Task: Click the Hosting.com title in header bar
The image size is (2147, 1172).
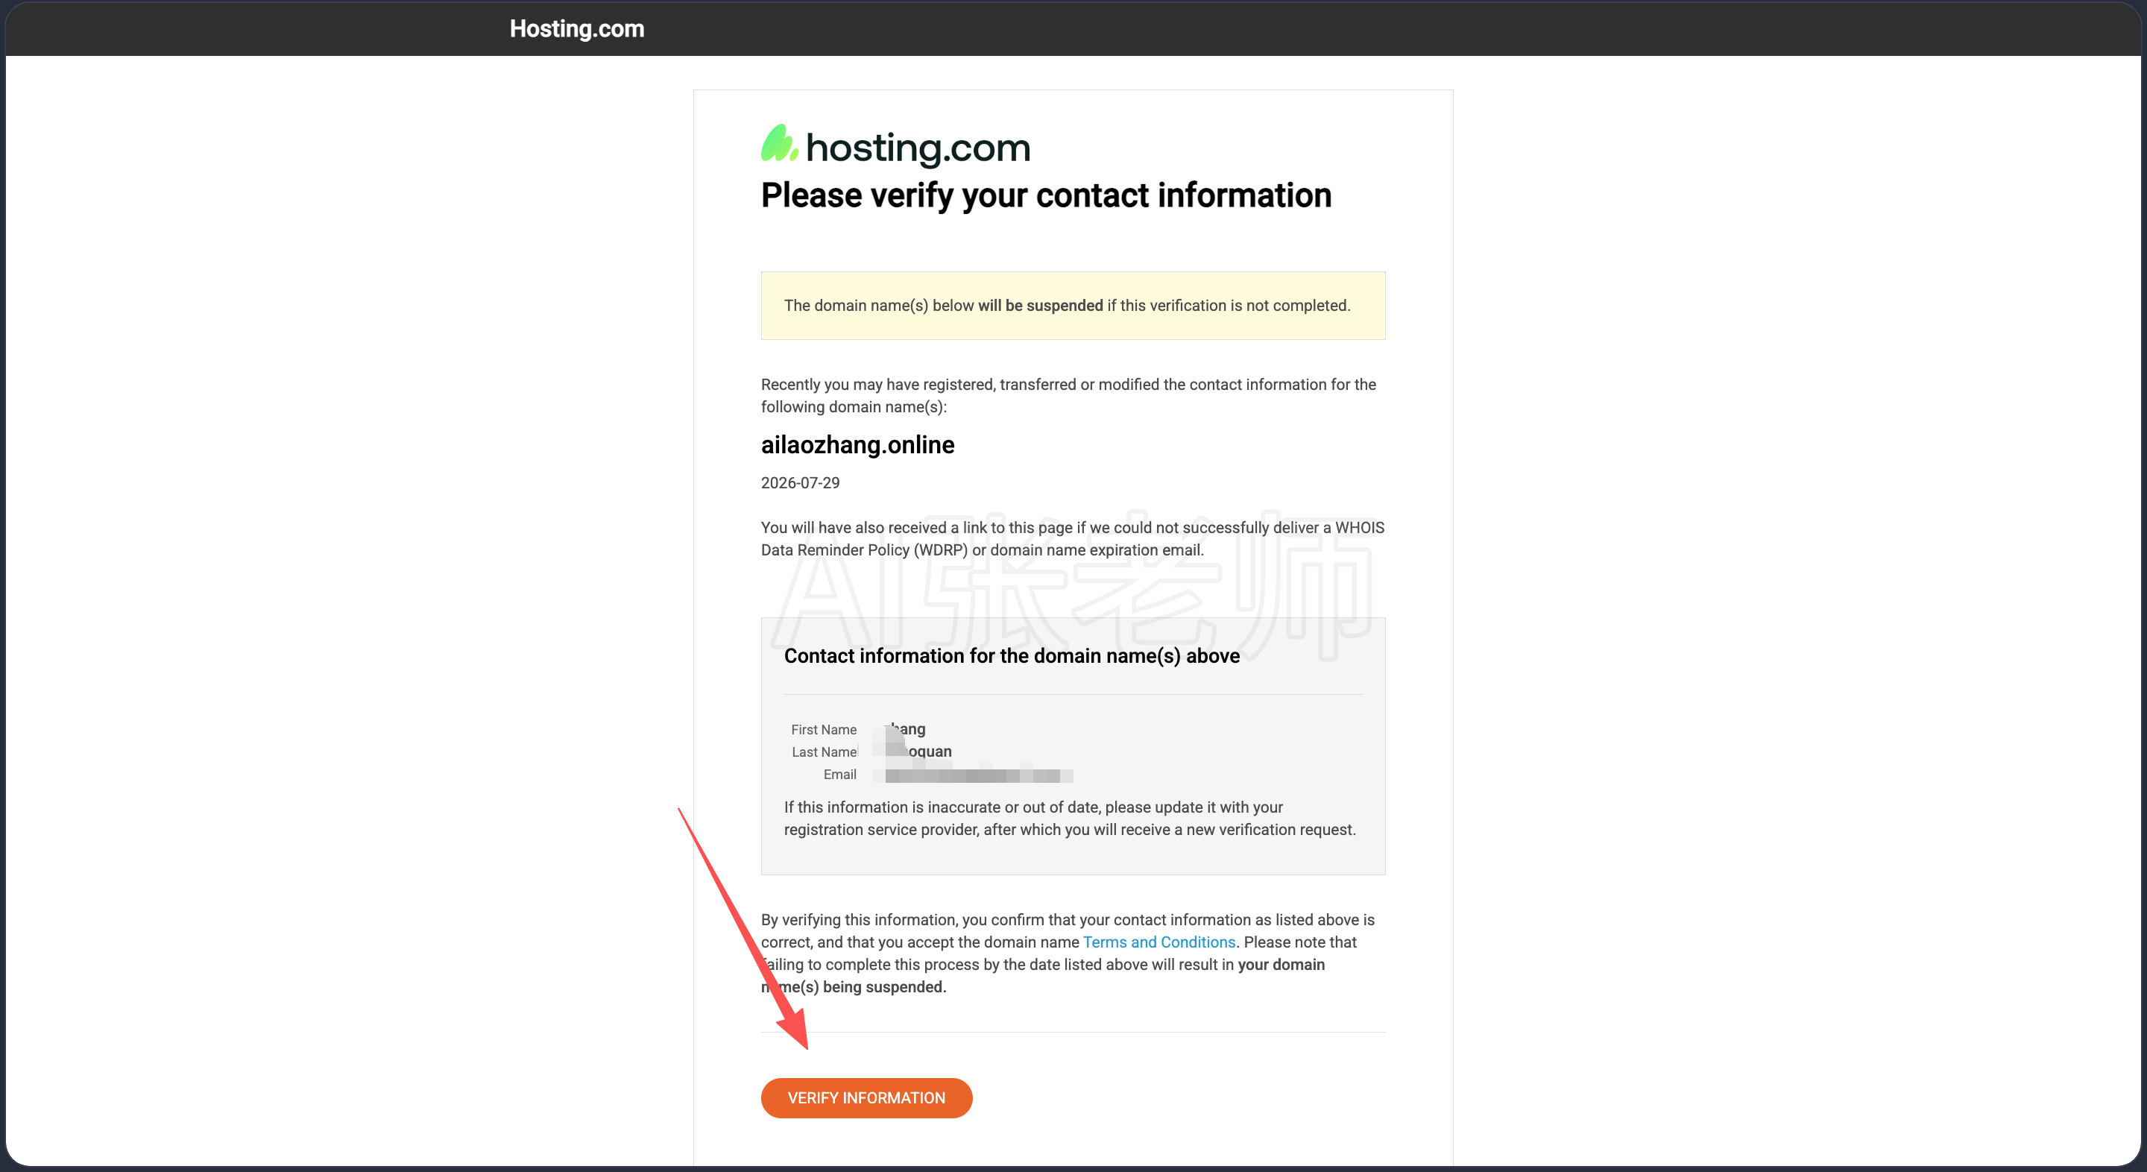Action: (577, 28)
